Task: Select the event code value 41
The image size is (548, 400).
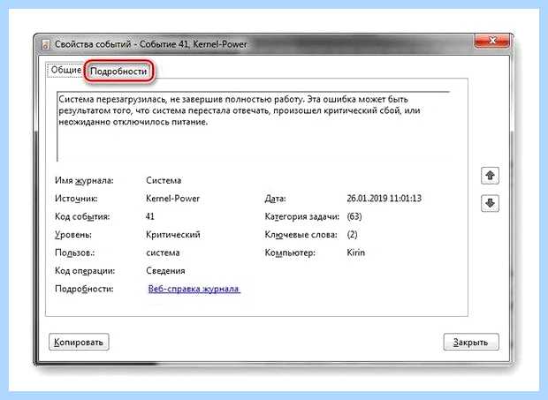Action: tap(150, 216)
